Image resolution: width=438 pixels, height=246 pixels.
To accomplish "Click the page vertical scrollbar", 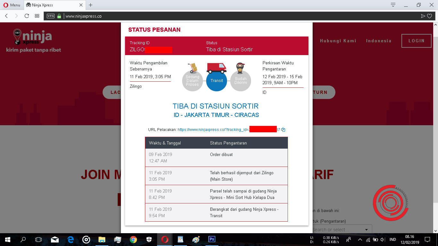I will (x=436, y=128).
